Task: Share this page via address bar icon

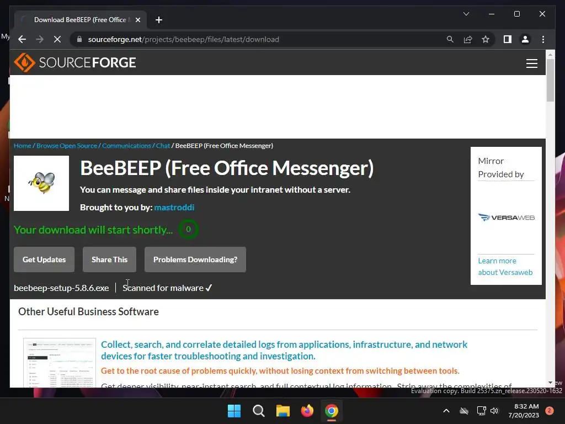Action: click(x=468, y=39)
